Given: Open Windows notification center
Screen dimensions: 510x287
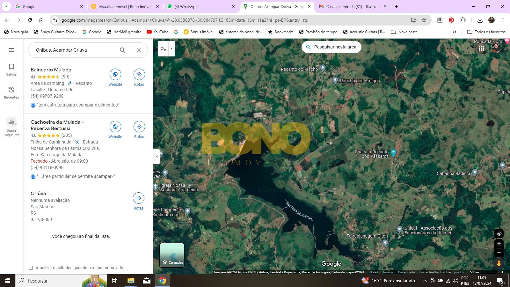Looking at the screenshot, I should (x=500, y=281).
